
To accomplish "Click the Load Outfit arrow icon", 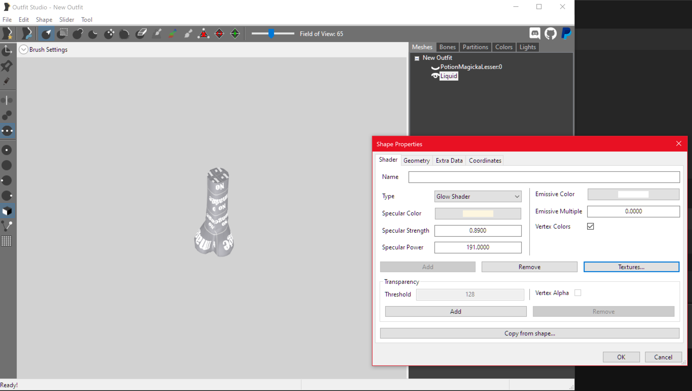I will (27, 33).
